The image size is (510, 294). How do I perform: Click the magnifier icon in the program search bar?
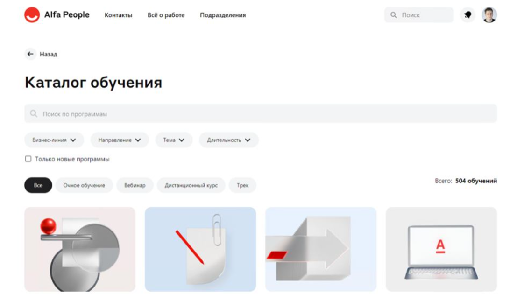(x=34, y=114)
